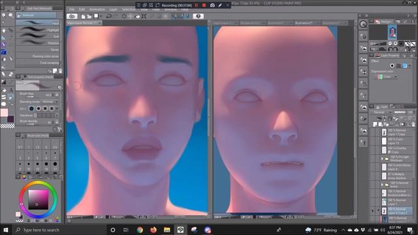Pause the screen recording
The width and height of the screenshot is (418, 235).
coord(197,5)
